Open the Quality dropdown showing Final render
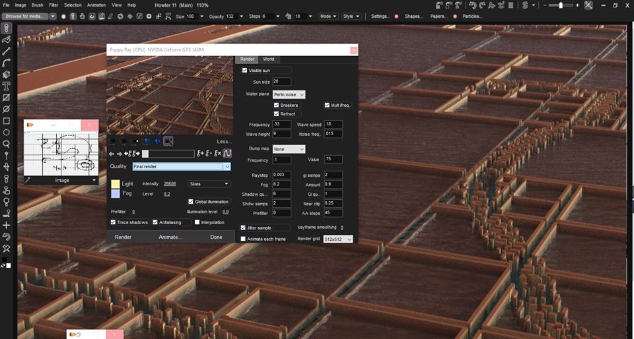The width and height of the screenshot is (634, 339). [181, 167]
